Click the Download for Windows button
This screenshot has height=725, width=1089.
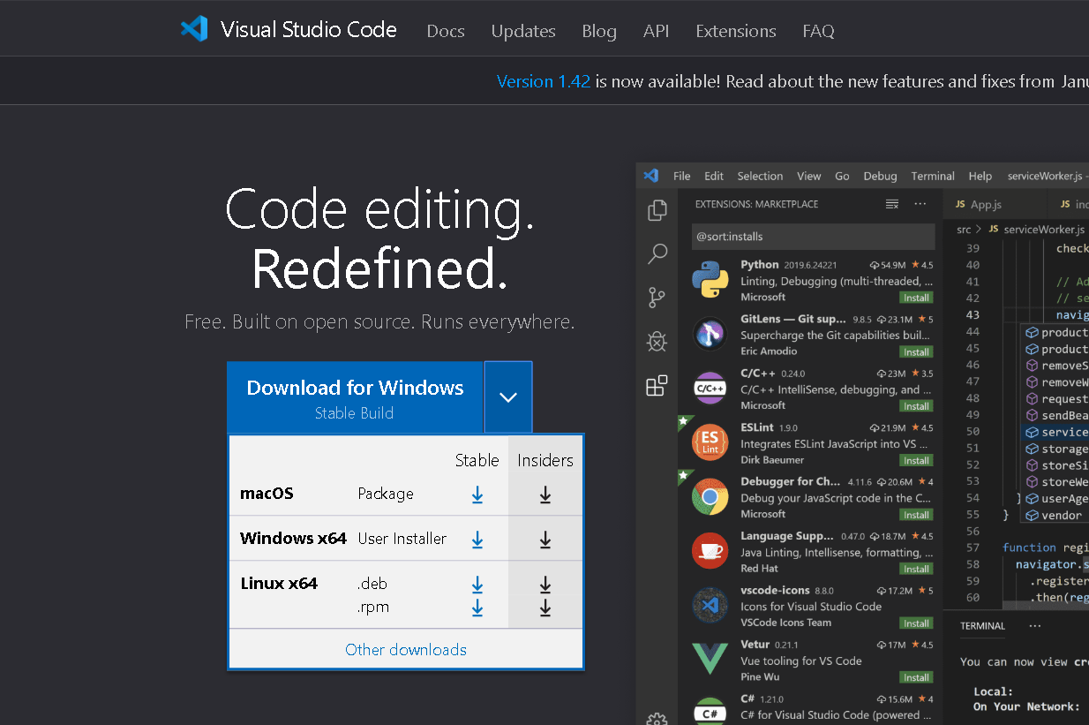tap(355, 397)
